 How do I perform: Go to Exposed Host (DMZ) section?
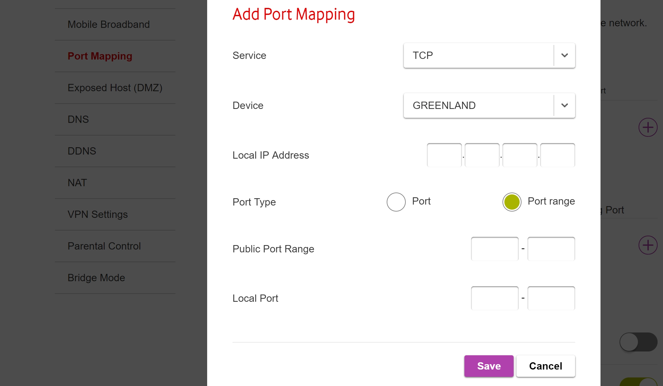click(x=115, y=88)
